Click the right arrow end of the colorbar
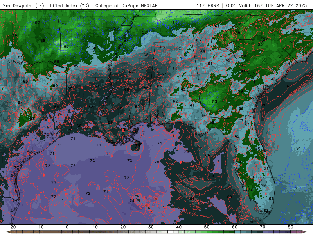 click(x=305, y=232)
